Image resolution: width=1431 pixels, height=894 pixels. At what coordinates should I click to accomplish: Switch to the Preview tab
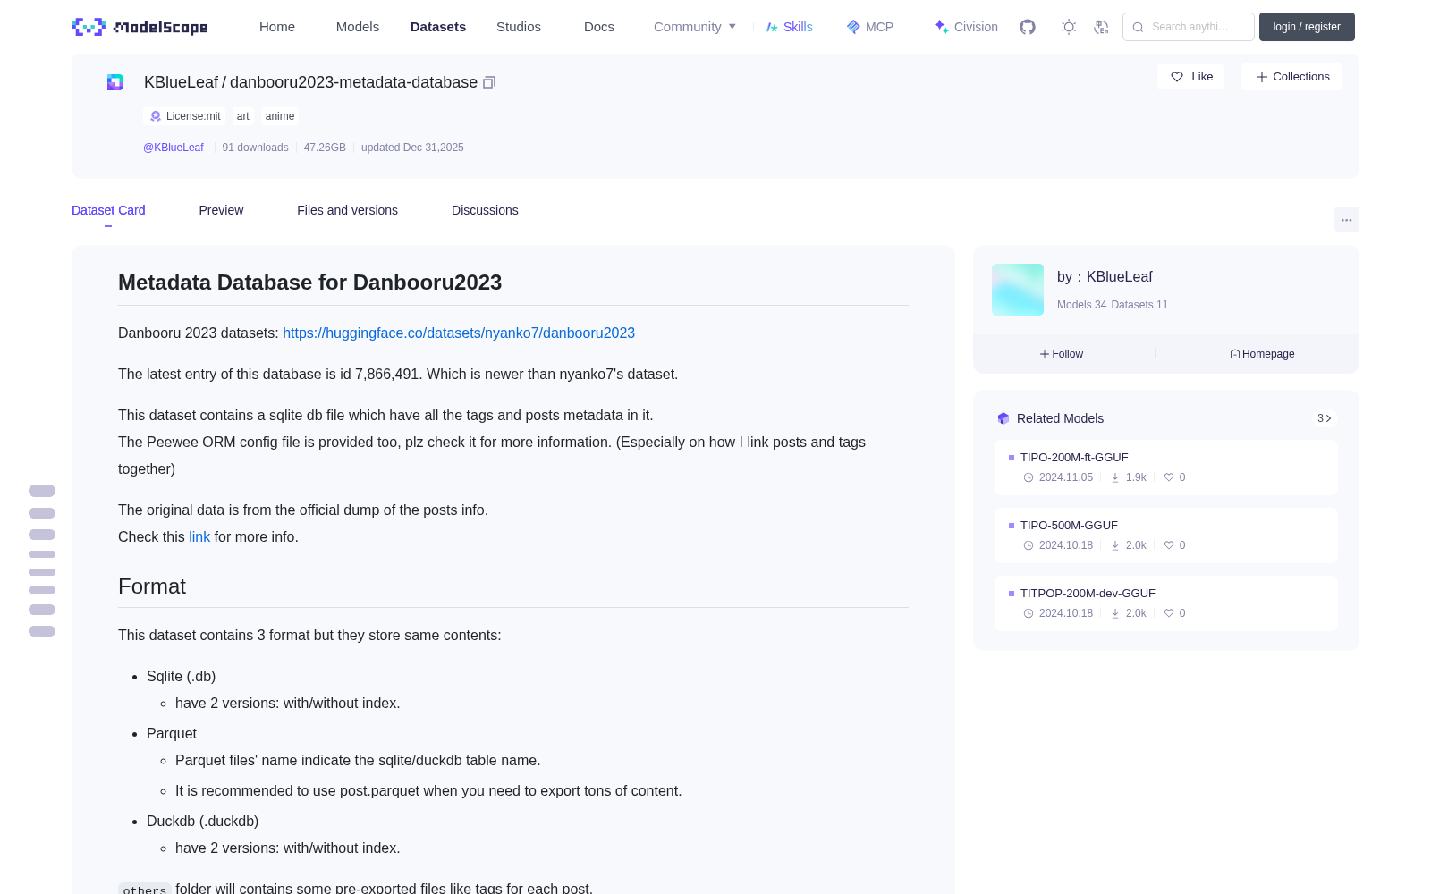tap(221, 210)
